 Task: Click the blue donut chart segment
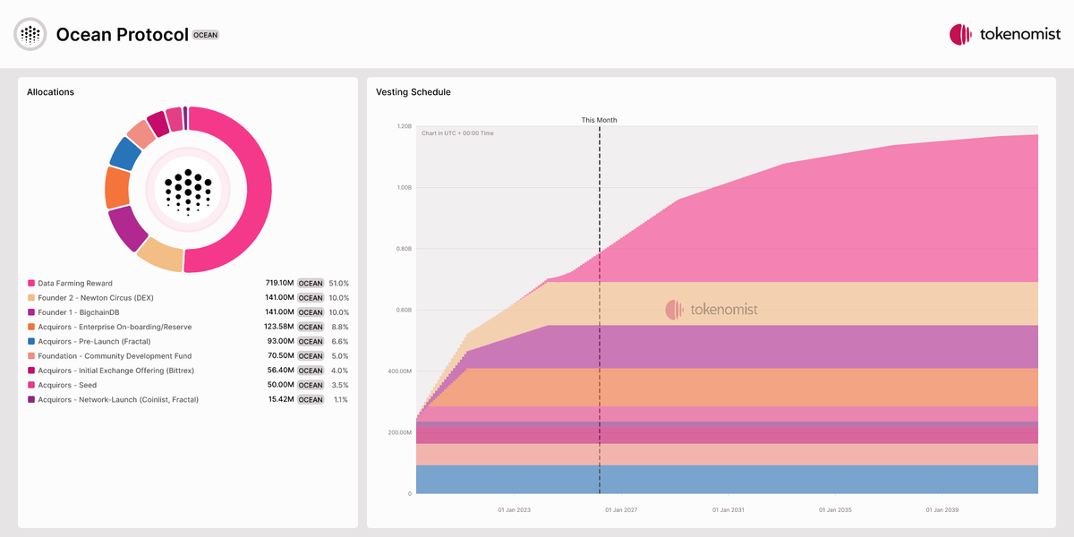point(124,153)
